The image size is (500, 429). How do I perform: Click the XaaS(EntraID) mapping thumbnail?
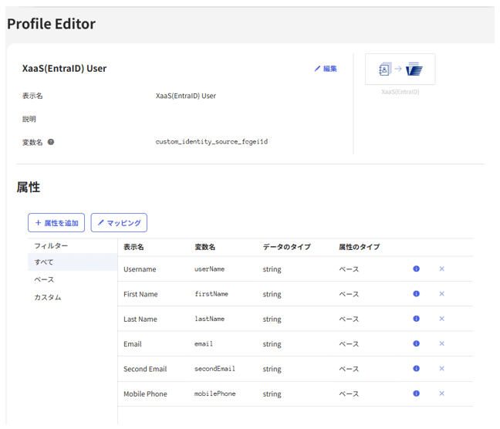[400, 69]
